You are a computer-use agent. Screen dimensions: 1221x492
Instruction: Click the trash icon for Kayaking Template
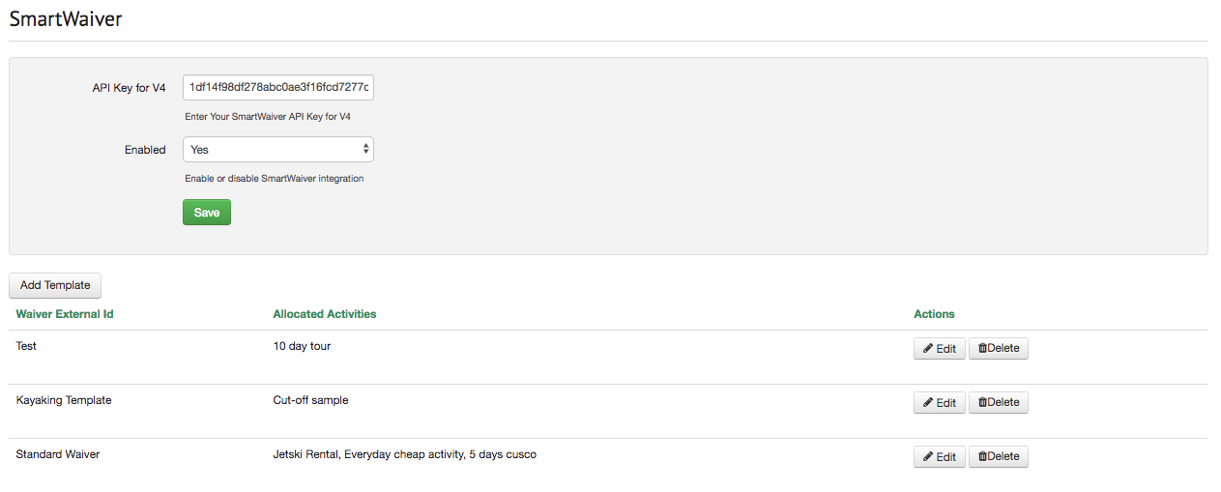point(982,403)
